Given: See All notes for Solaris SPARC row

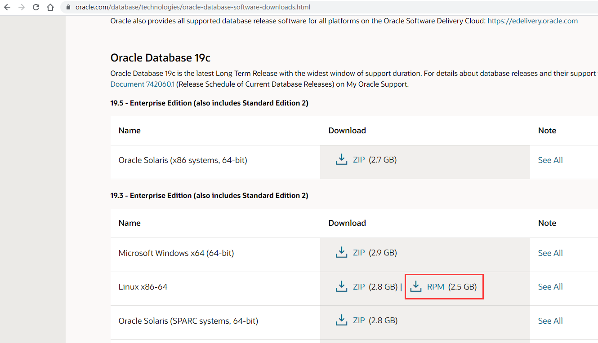Looking at the screenshot, I should (x=550, y=321).
